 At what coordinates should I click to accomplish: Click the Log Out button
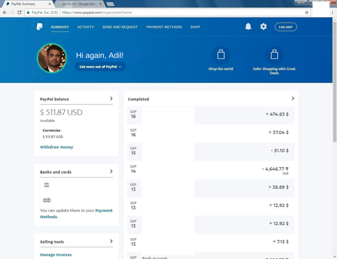point(286,27)
